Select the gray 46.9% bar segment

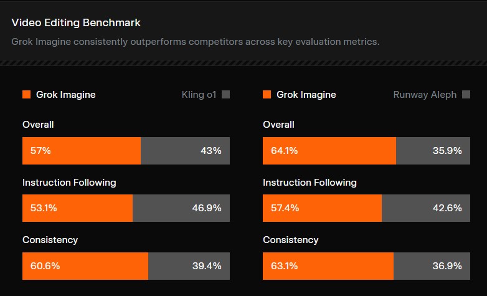181,208
